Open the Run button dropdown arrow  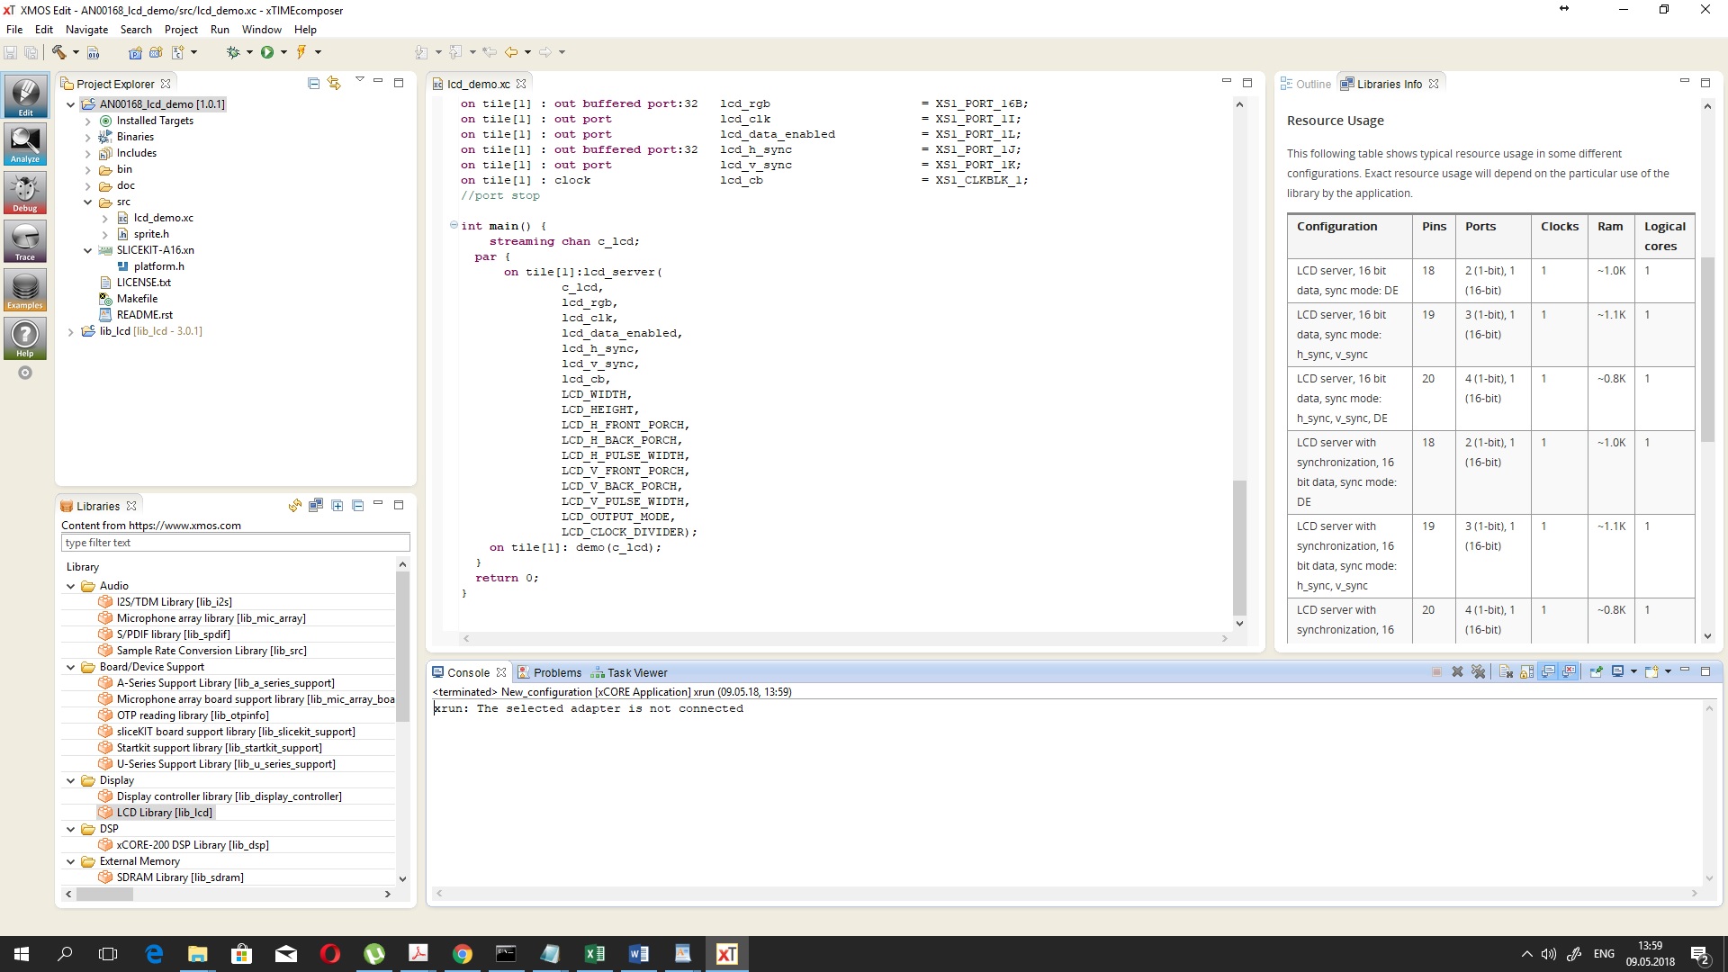click(283, 52)
